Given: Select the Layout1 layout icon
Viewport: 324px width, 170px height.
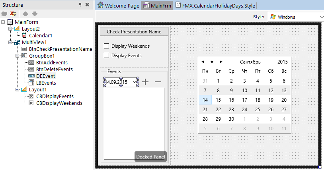Looking at the screenshot, I should tap(24, 89).
